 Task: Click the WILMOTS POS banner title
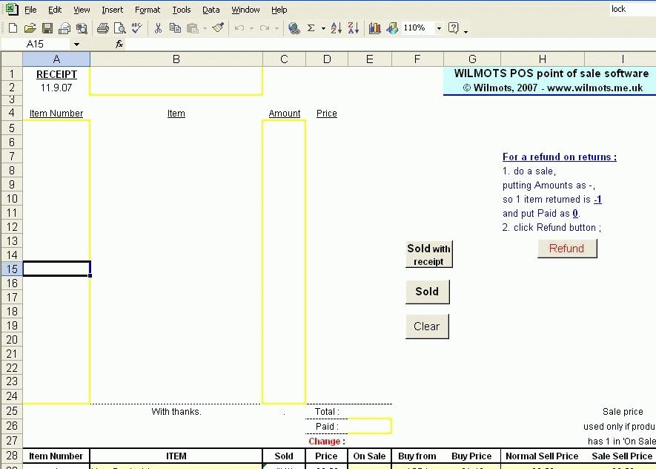pos(551,73)
